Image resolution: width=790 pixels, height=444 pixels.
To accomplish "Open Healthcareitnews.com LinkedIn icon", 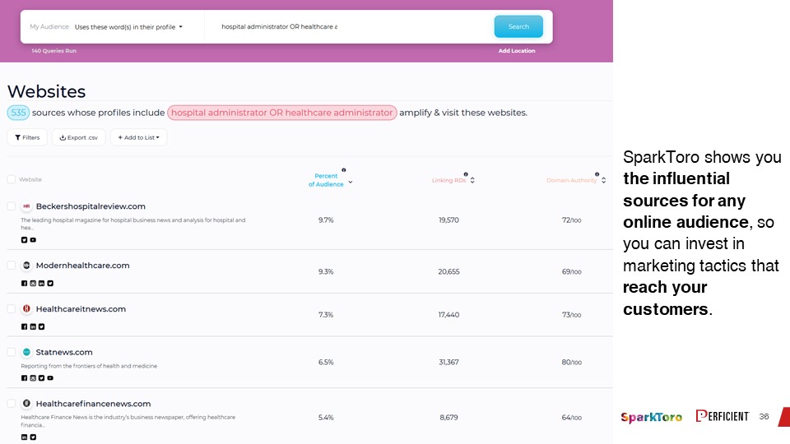I will [33, 326].
